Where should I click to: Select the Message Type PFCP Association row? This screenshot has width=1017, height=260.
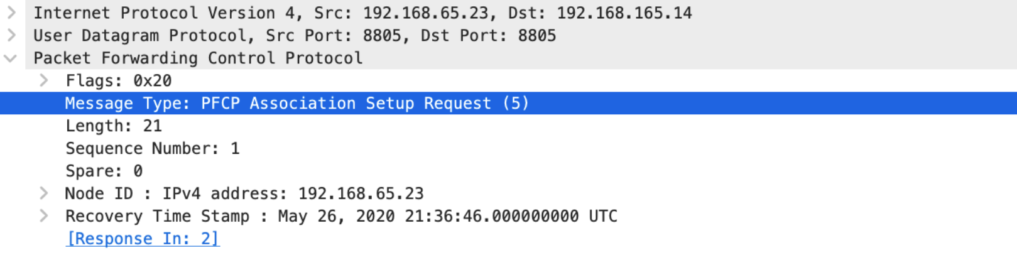296,104
